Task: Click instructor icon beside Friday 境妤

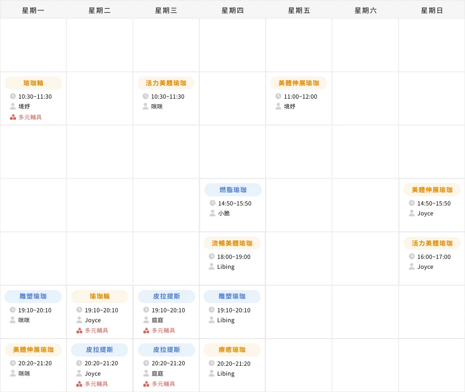Action: click(279, 106)
